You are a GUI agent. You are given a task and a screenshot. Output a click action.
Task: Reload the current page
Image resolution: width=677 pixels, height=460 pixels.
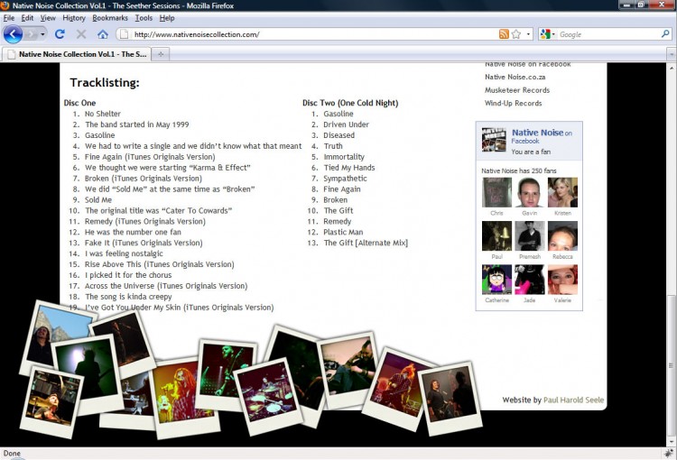tap(60, 34)
